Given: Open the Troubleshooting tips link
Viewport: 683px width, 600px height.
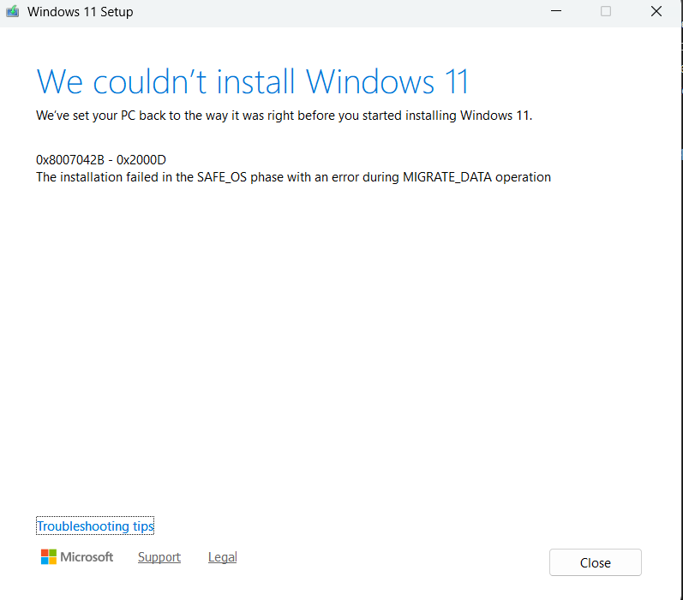Looking at the screenshot, I should (95, 526).
